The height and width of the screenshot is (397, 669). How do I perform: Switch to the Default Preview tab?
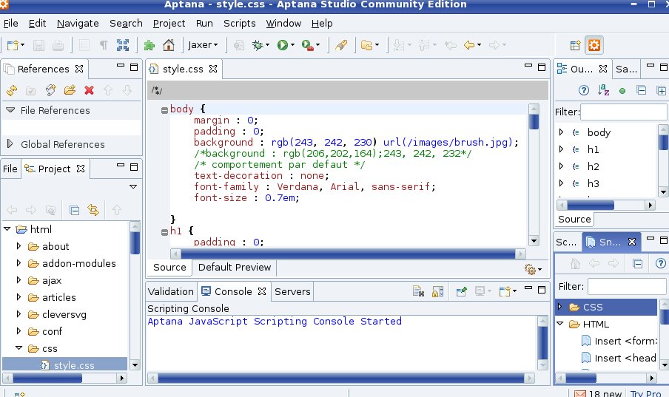(235, 268)
